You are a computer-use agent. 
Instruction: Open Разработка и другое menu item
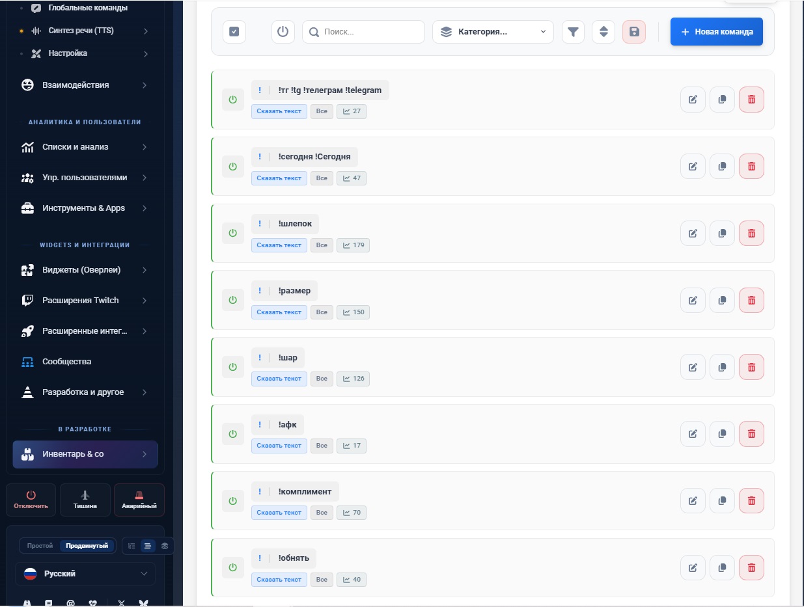point(85,392)
